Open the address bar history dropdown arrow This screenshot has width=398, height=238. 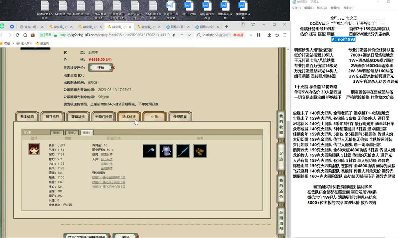[189, 35]
